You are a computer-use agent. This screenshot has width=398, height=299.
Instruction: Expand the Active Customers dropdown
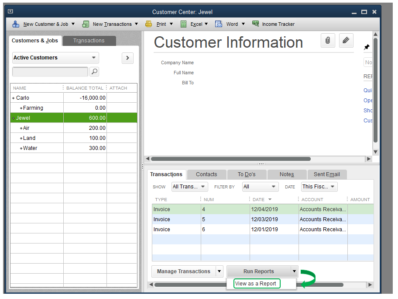coord(55,57)
